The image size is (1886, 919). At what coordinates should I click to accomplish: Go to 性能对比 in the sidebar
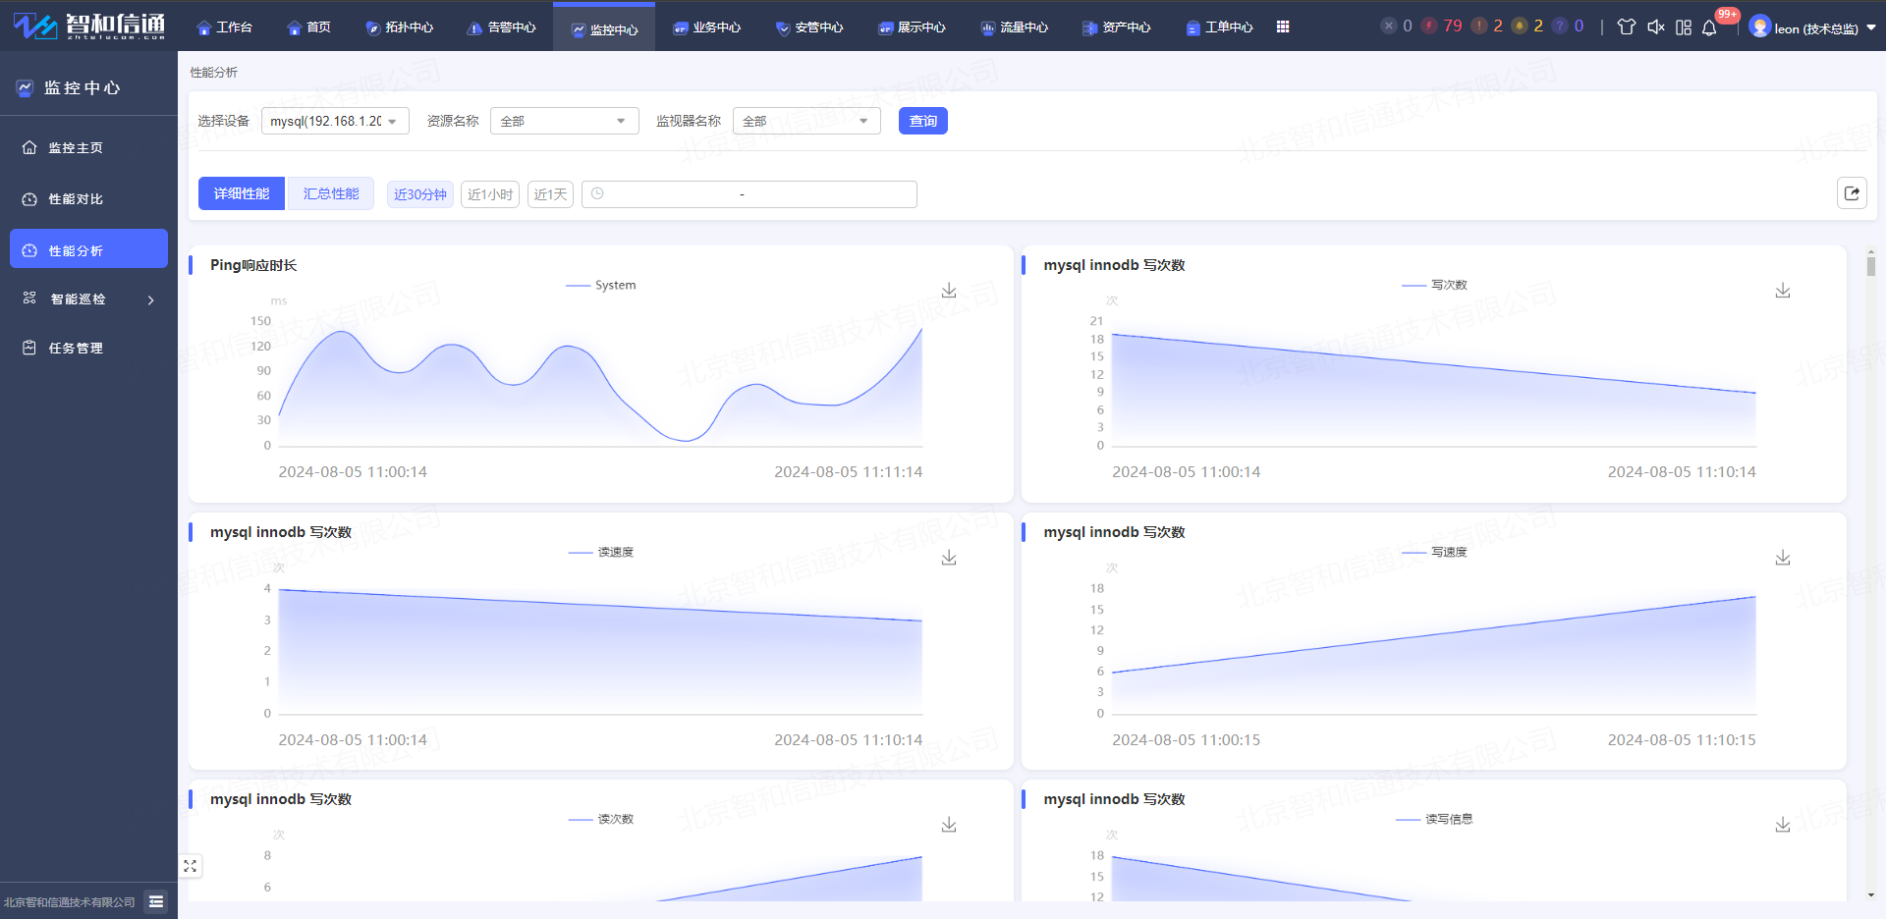coord(88,199)
